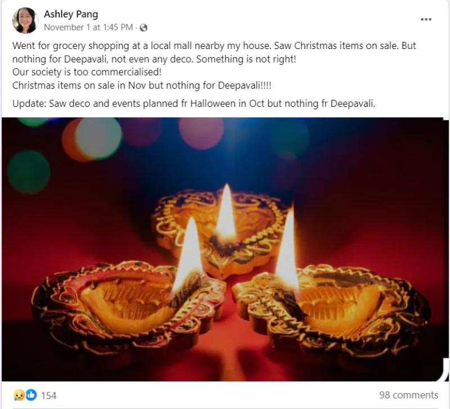
Task: Click the public audience globe icon
Action: click(143, 27)
